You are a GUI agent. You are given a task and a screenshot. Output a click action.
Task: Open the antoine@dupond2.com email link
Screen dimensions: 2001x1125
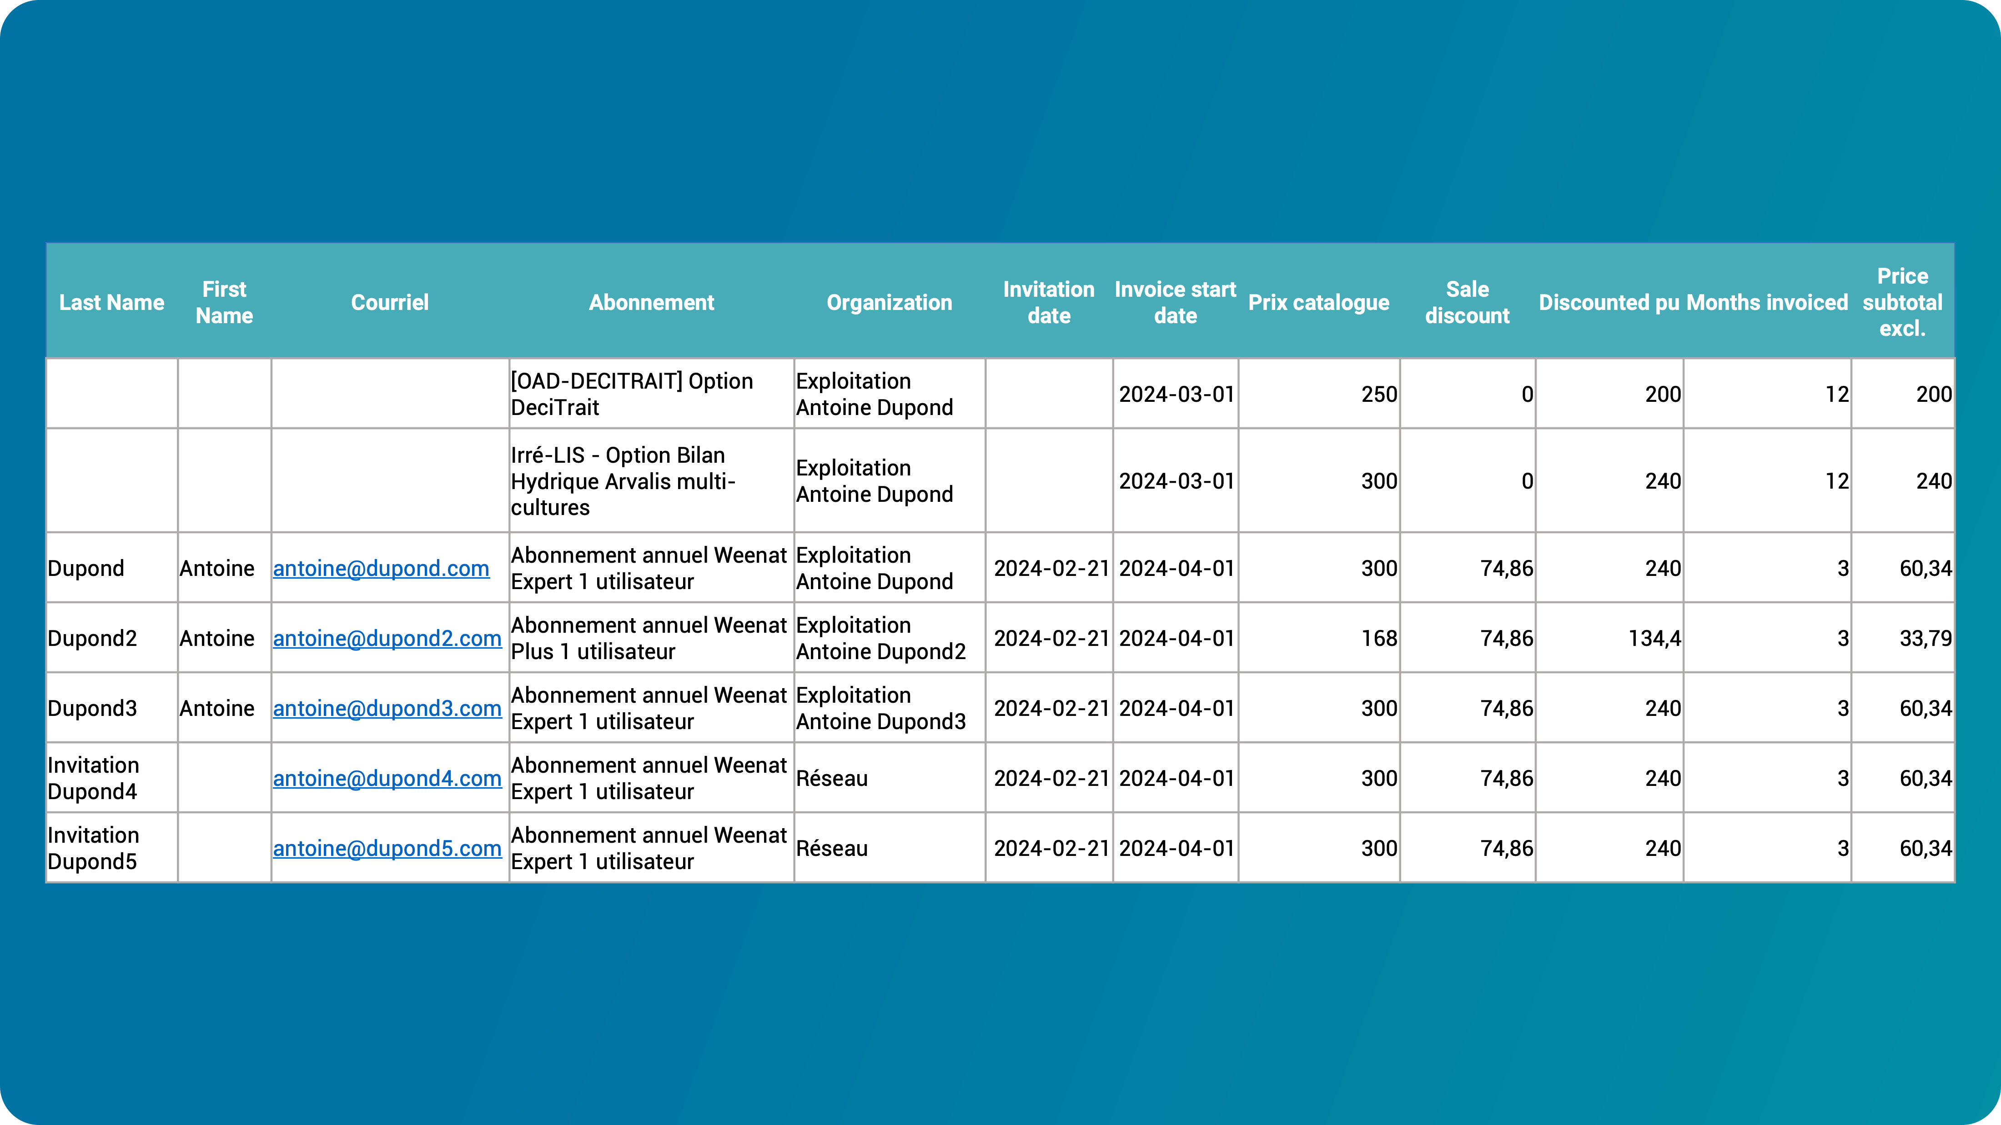[387, 638]
